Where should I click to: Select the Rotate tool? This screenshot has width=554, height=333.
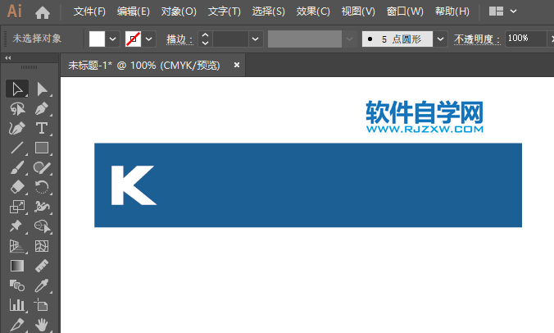click(x=42, y=187)
